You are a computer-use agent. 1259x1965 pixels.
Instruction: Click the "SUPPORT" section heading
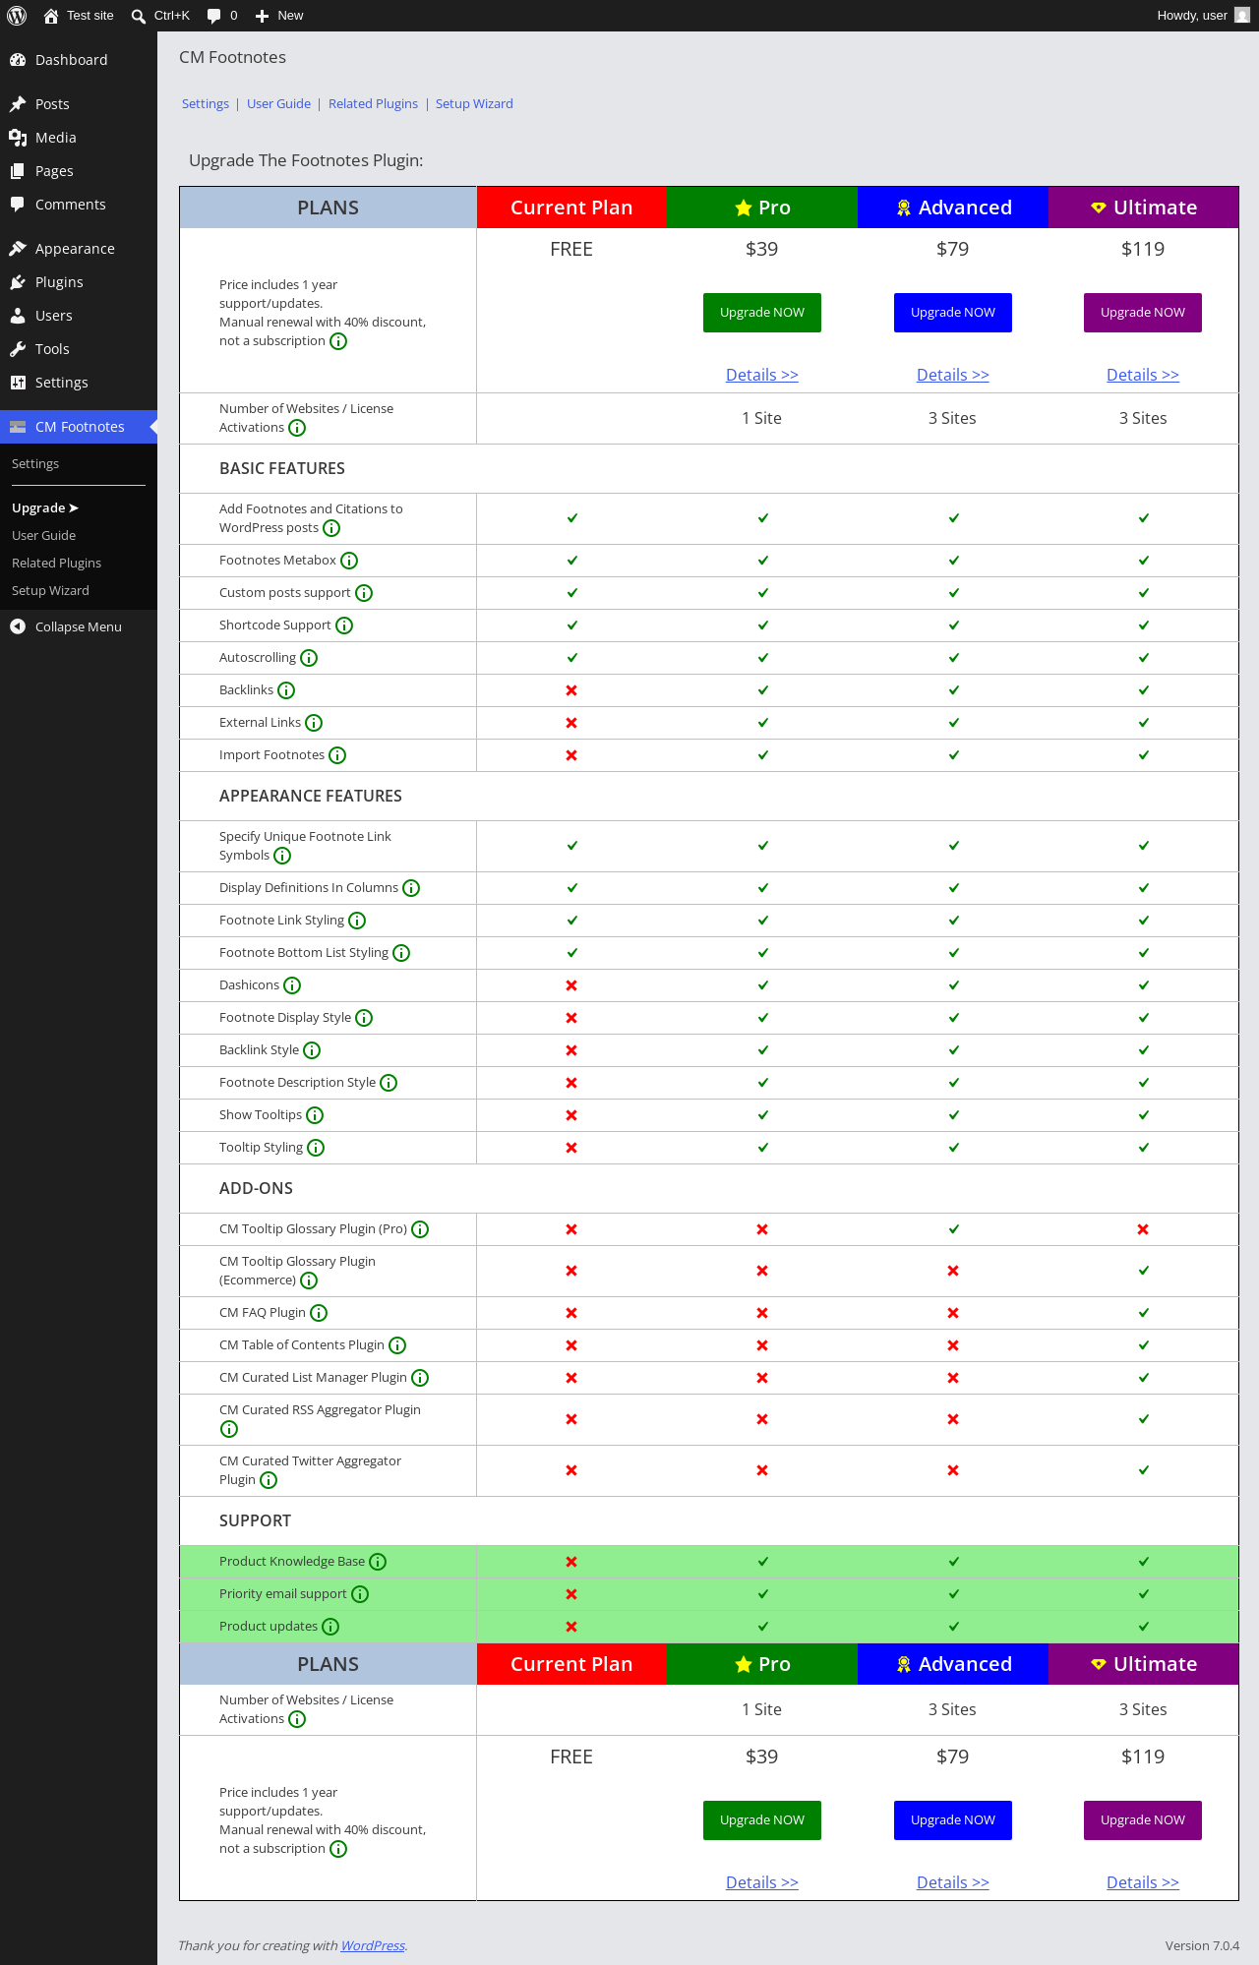[255, 1521]
